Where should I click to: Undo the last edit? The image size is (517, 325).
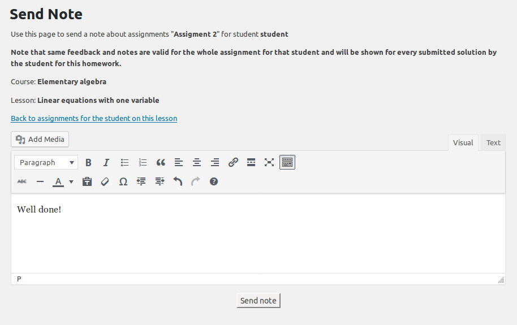(178, 182)
